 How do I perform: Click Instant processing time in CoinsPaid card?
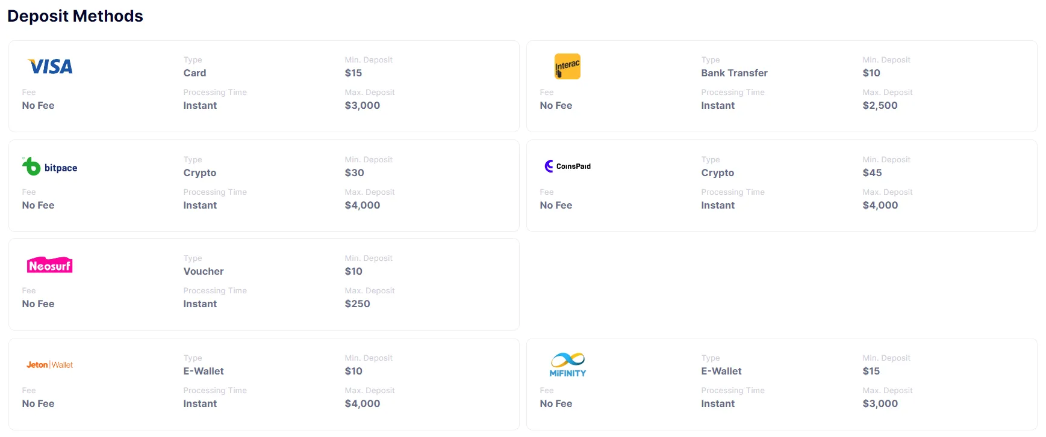pyautogui.click(x=718, y=205)
